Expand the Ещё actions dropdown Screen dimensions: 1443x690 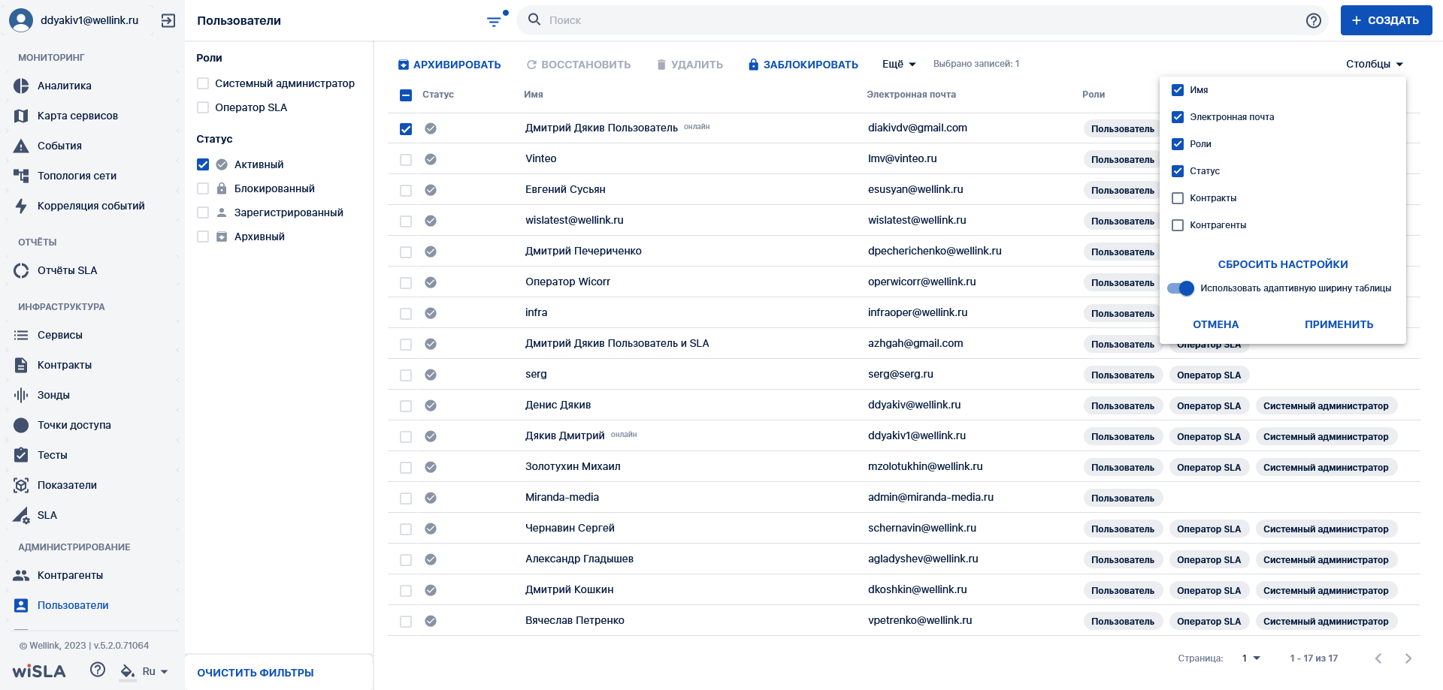pos(899,64)
